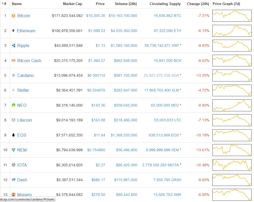
Task: Sort table by Price column header
Action: (x=100, y=4)
